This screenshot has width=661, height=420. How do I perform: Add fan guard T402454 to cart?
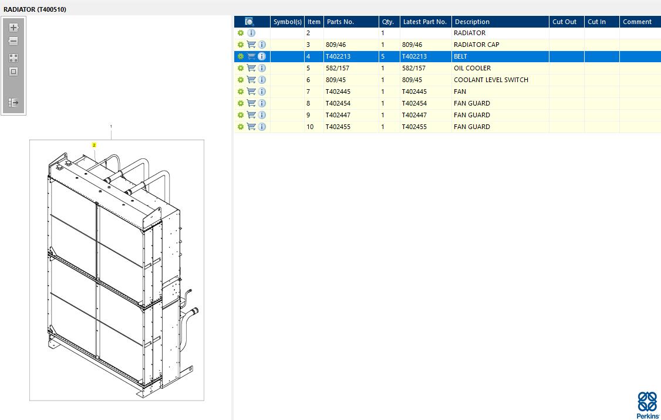point(251,103)
